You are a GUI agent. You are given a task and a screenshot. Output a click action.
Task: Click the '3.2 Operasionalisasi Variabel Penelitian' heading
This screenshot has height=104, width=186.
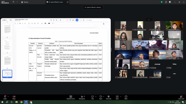click(40, 38)
